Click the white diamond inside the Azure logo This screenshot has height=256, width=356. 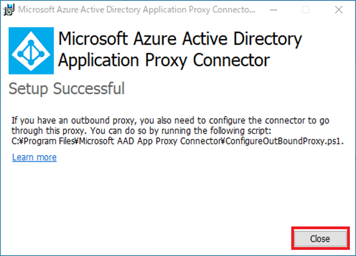pyautogui.click(x=31, y=51)
